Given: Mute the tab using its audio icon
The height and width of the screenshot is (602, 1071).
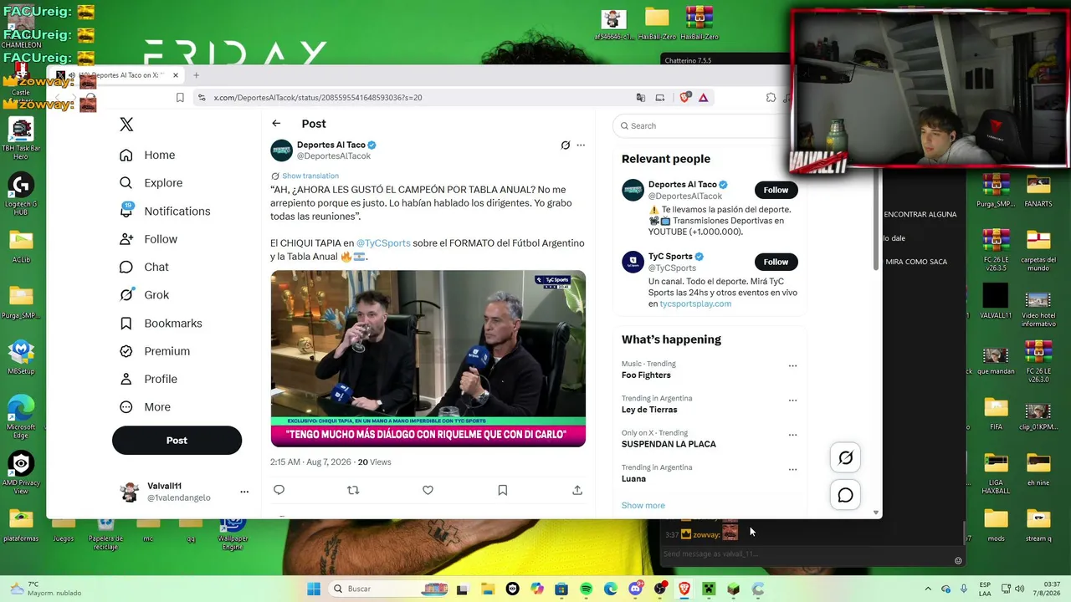Looking at the screenshot, I should 71,75.
